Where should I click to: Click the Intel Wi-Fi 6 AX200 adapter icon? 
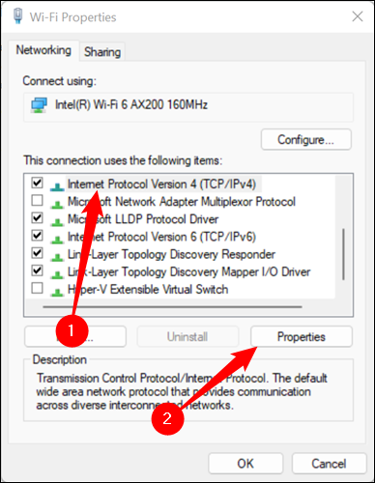39,105
